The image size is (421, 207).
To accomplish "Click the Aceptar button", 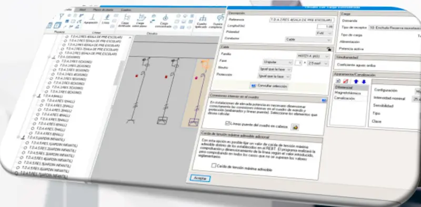I will tap(200, 179).
